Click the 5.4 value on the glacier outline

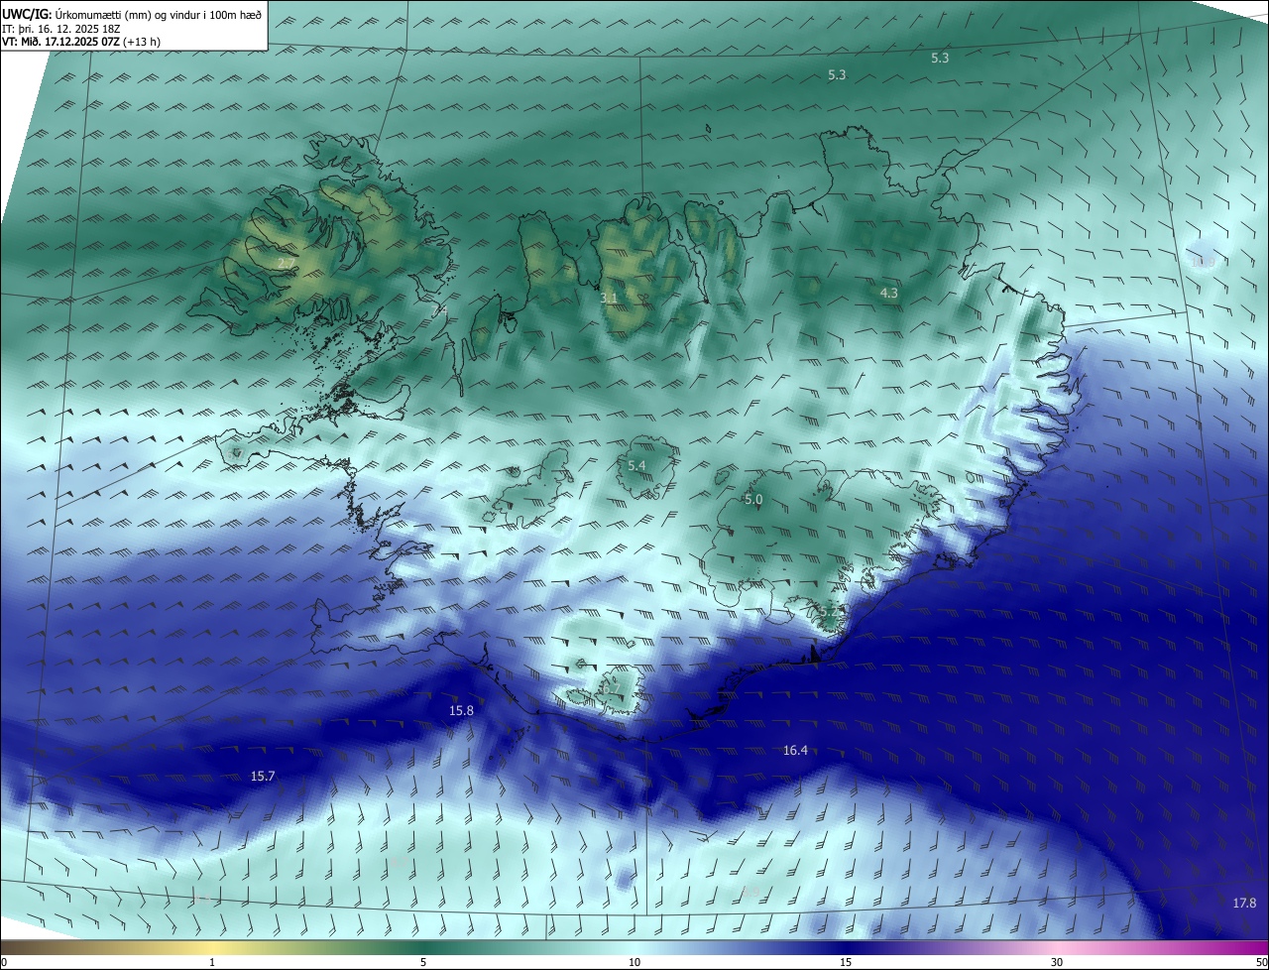coord(636,465)
